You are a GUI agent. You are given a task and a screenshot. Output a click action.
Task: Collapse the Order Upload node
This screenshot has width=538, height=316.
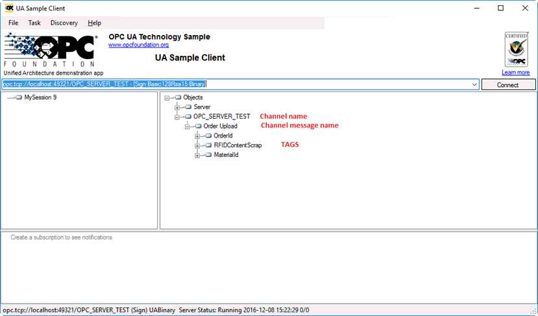point(187,127)
